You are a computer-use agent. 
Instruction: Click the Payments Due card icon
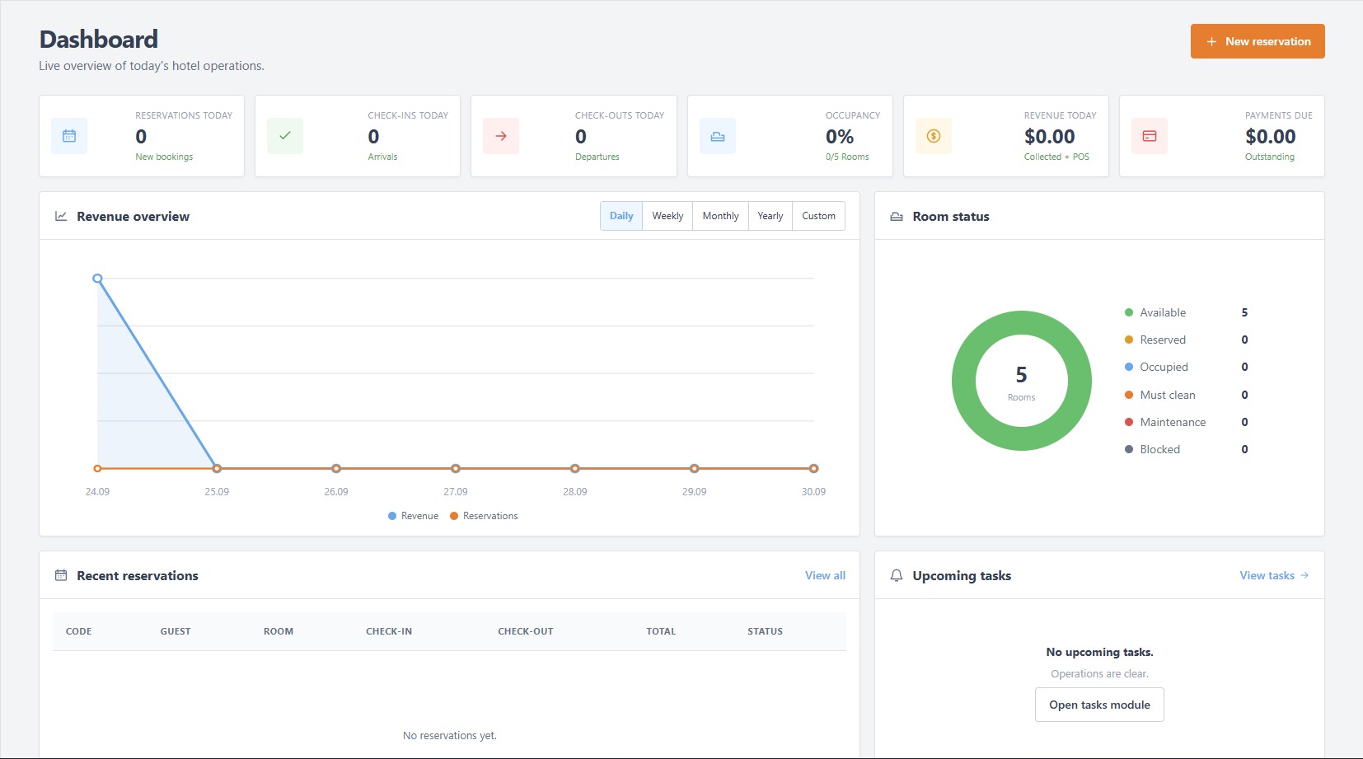tap(1150, 136)
